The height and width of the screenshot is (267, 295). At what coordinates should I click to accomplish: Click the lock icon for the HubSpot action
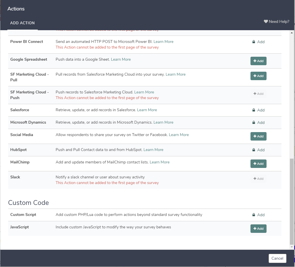(x=254, y=150)
